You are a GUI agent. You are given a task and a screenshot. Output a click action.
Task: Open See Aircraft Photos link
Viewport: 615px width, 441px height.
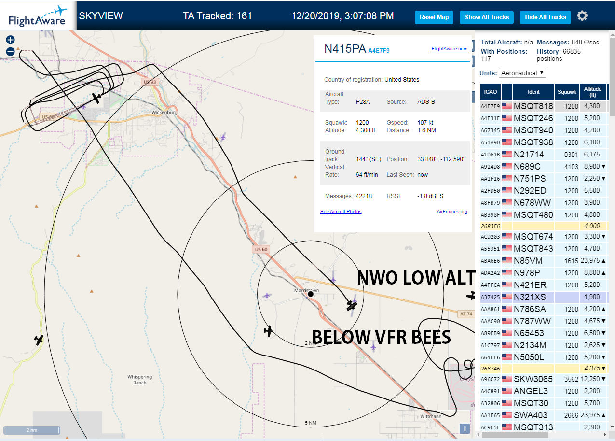(x=341, y=212)
